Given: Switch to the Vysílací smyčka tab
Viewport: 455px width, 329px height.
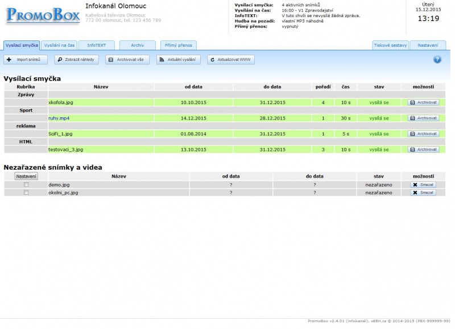Looking at the screenshot, I should [22, 46].
